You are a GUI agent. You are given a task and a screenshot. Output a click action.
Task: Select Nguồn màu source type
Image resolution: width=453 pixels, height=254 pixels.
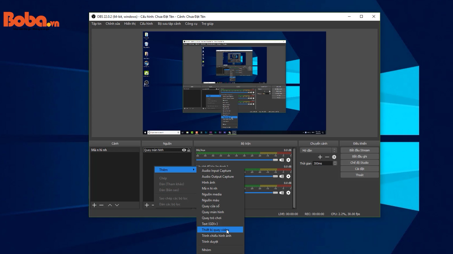pos(220,200)
